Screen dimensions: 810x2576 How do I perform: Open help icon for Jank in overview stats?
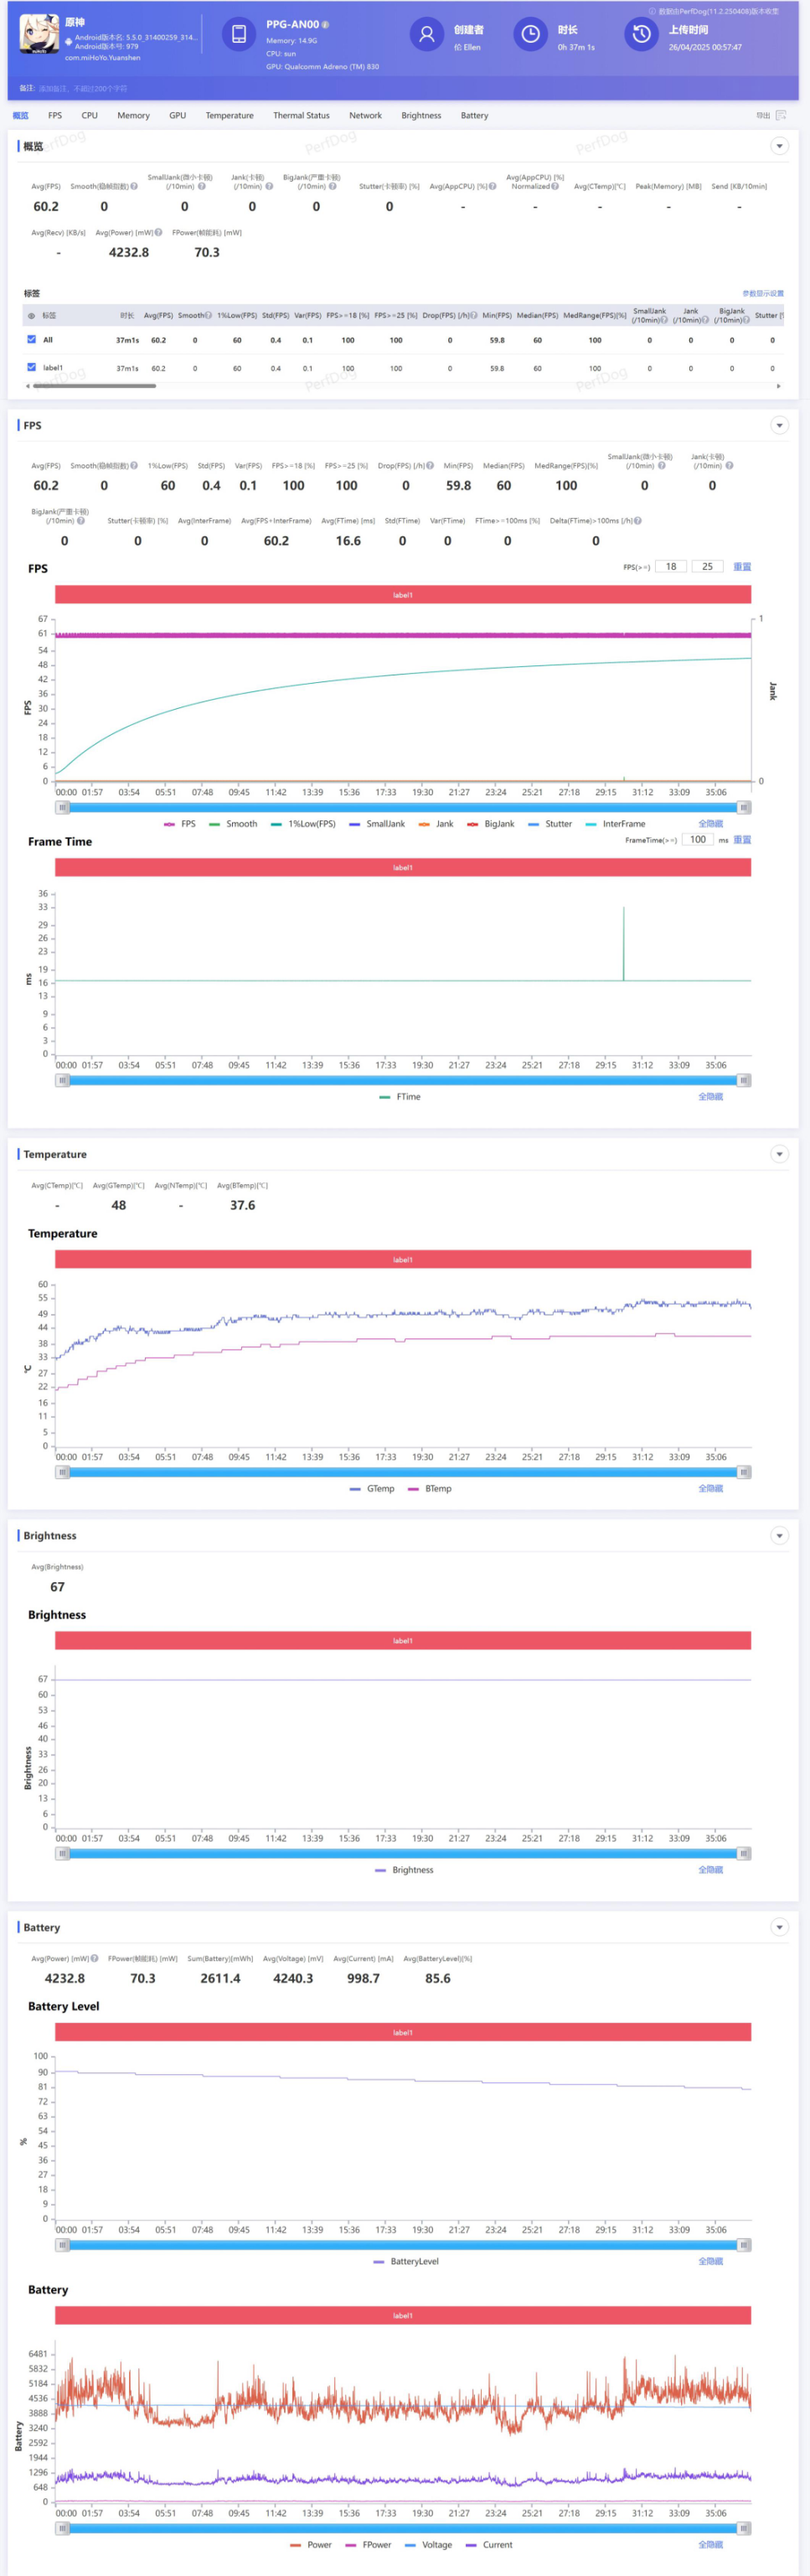point(268,186)
